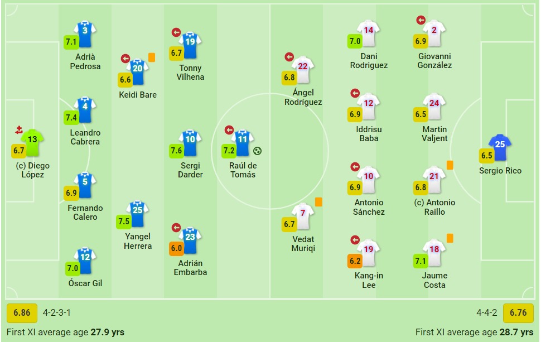Select Adrià Pedrosa player name
This screenshot has height=342, width=541.
coord(85,61)
